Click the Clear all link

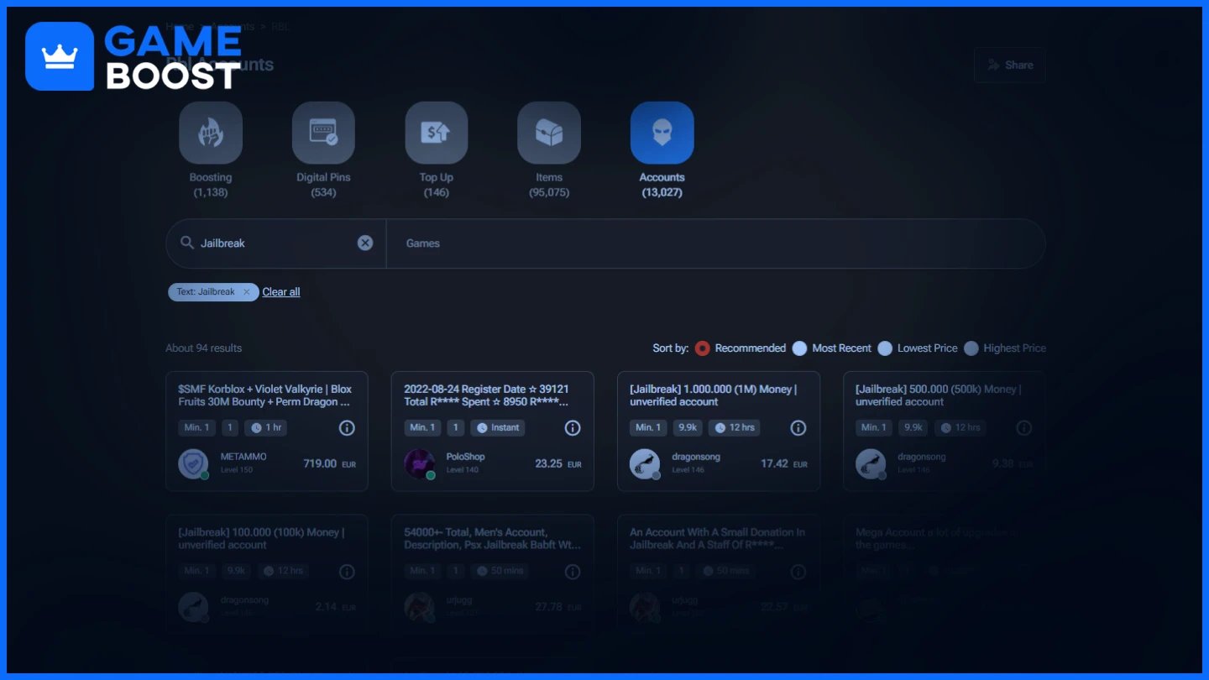point(281,292)
